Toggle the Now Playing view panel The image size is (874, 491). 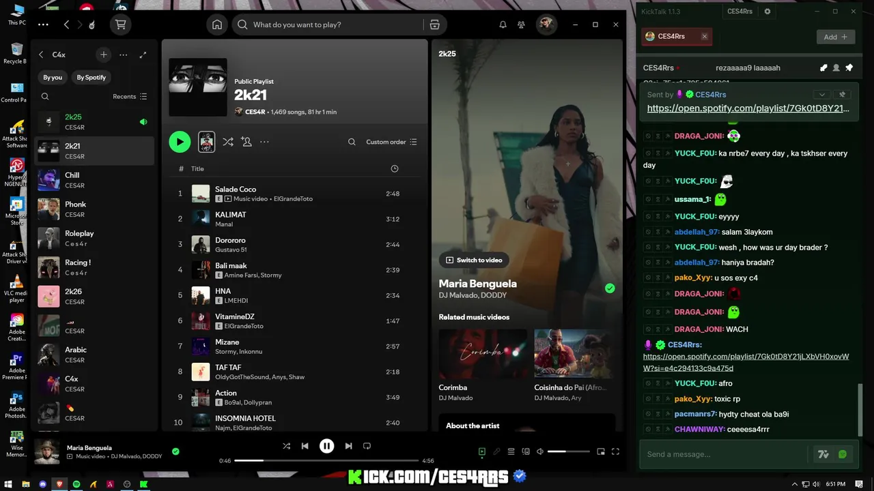482,451
